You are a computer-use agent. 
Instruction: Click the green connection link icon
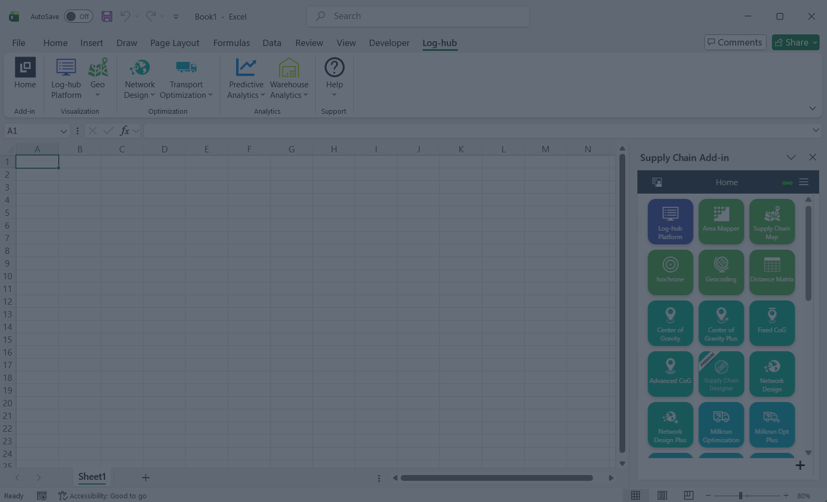click(787, 182)
